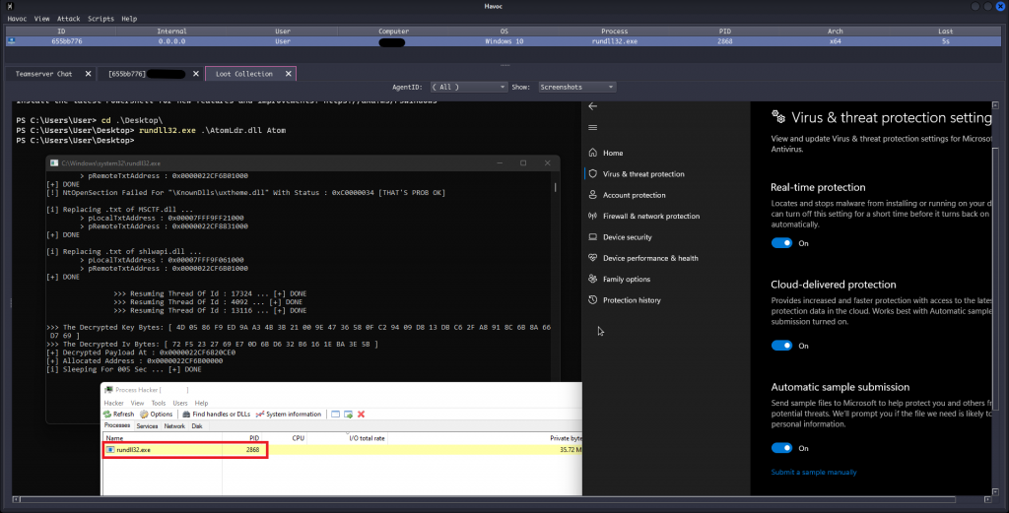The image size is (1009, 513).
Task: Switch to the Network tab in Process Hacker
Action: coord(174,425)
